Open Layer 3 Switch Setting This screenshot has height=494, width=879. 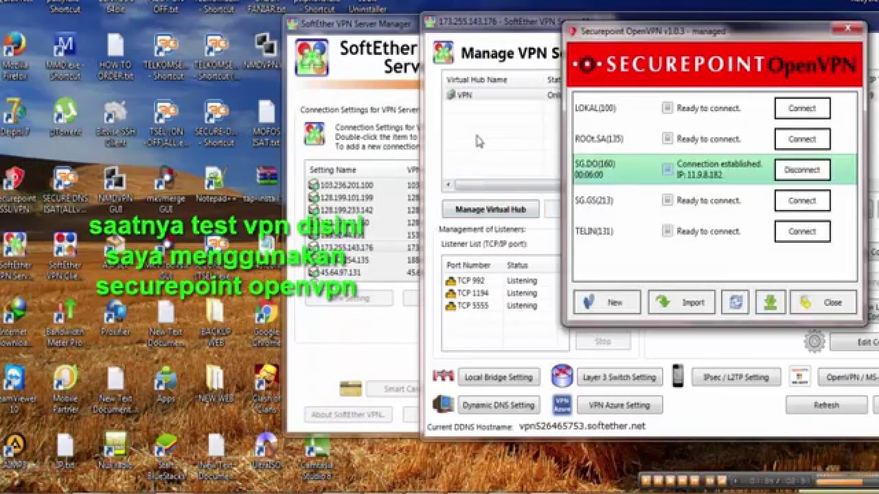619,377
